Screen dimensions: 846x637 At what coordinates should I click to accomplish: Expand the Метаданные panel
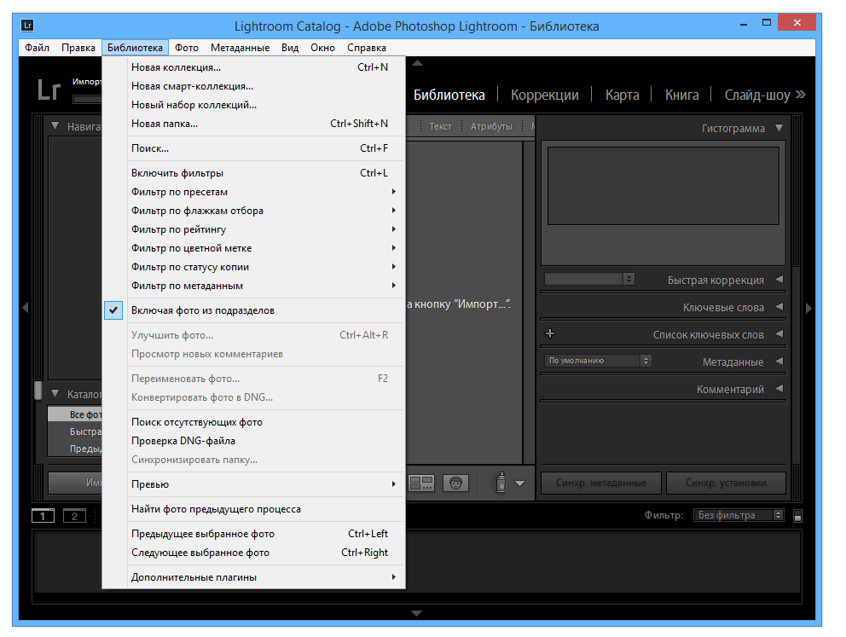[779, 361]
